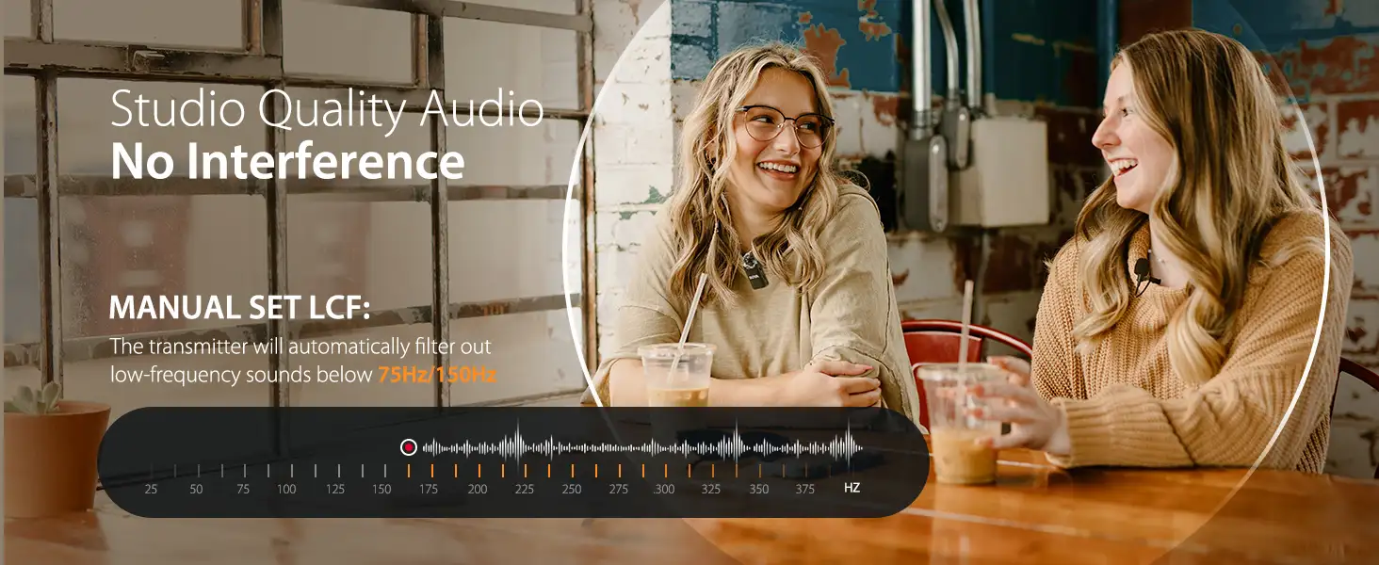Select the "300" label on the frequency scale
The height and width of the screenshot is (565, 1379).
tap(665, 489)
